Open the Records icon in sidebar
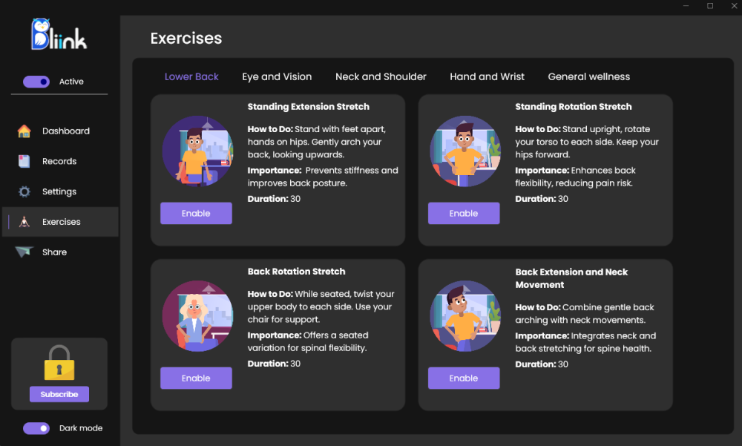Screen dimensions: 742x446 coord(24,161)
